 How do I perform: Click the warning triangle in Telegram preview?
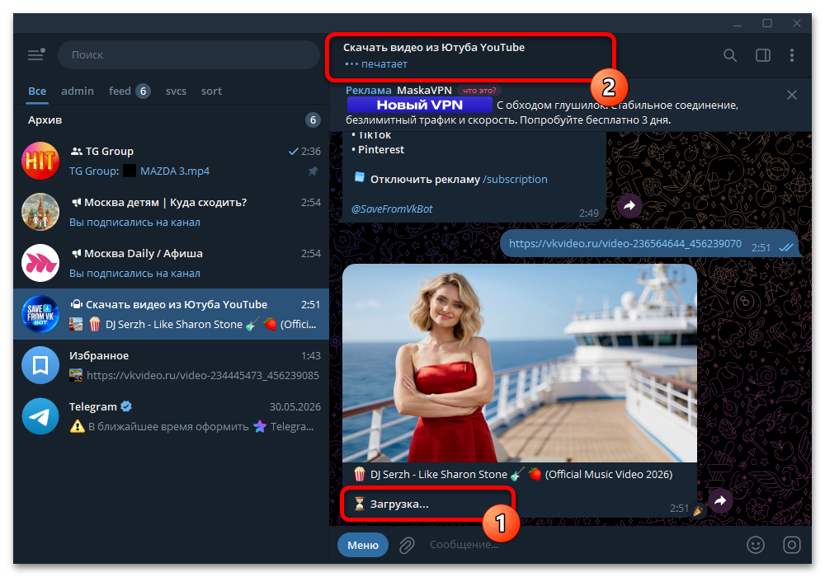[77, 426]
